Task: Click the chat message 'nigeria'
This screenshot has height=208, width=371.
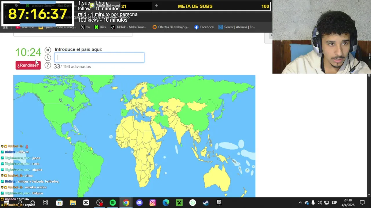Action: 37,170
